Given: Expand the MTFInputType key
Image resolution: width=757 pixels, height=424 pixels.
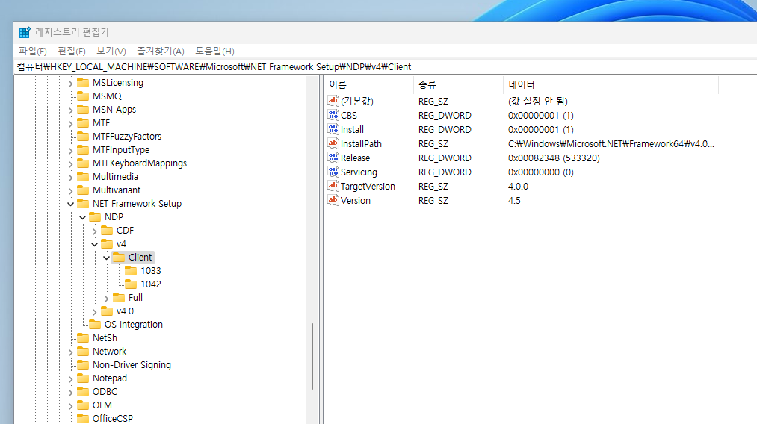Looking at the screenshot, I should point(70,151).
